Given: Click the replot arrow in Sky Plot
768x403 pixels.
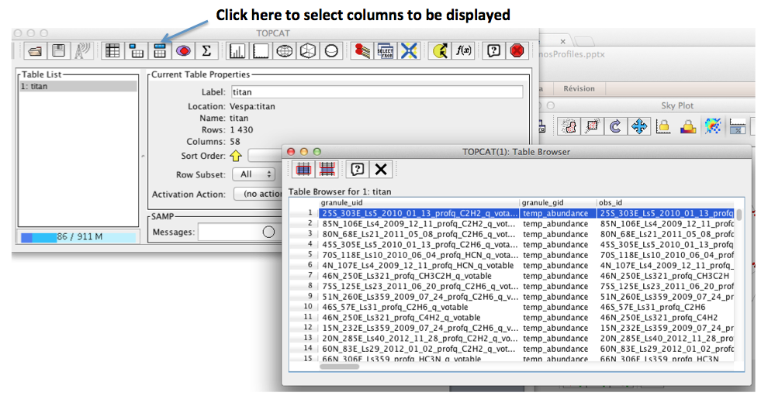Looking at the screenshot, I should point(616,126).
